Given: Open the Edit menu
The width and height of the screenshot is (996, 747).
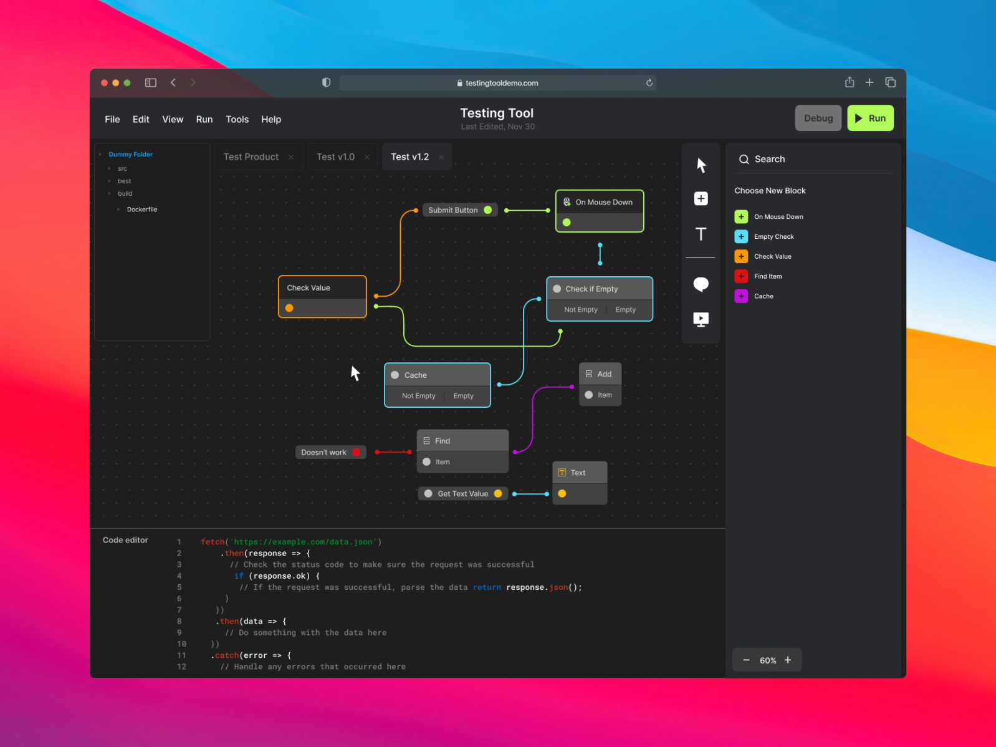Looking at the screenshot, I should 141,119.
